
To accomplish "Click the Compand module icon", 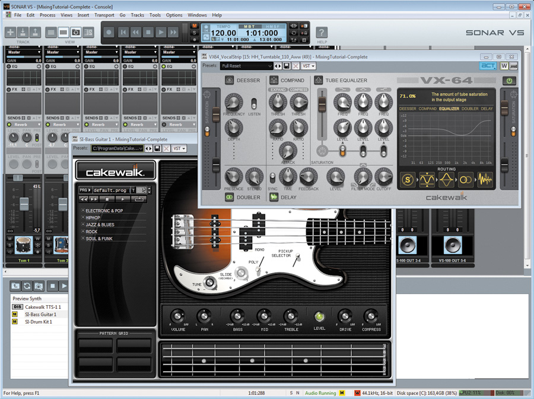I will [274, 80].
